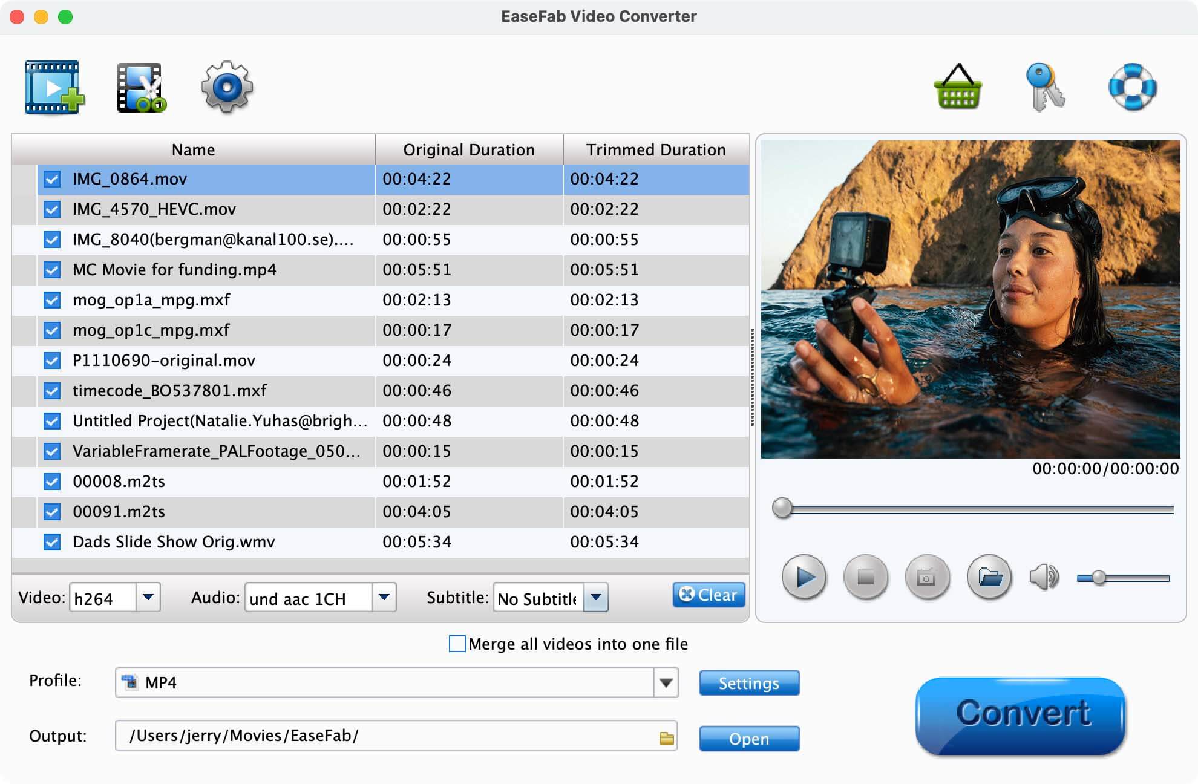Viewport: 1198px width, 784px height.
Task: Expand the Audio track dropdown aac 1CH
Action: click(x=385, y=598)
